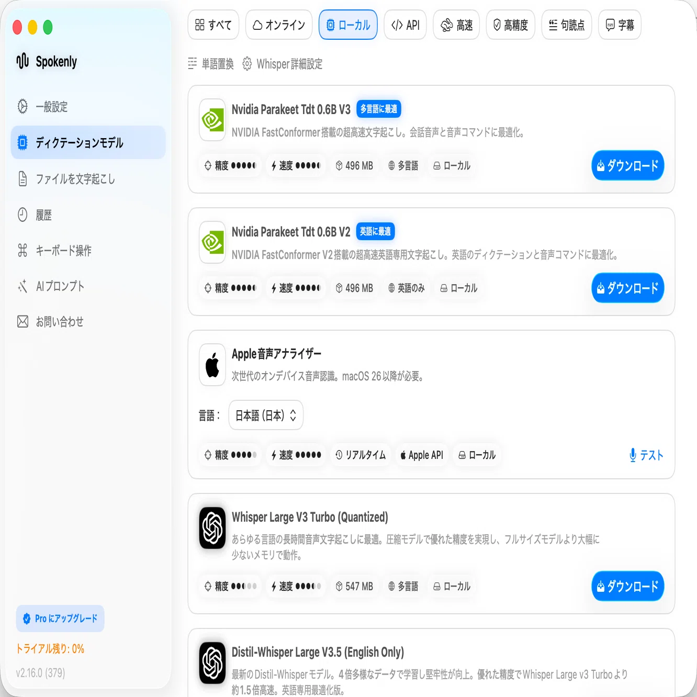This screenshot has width=697, height=697.
Task: Download Nvidia Parakeet Tdt 0.6B V3
Action: (628, 165)
